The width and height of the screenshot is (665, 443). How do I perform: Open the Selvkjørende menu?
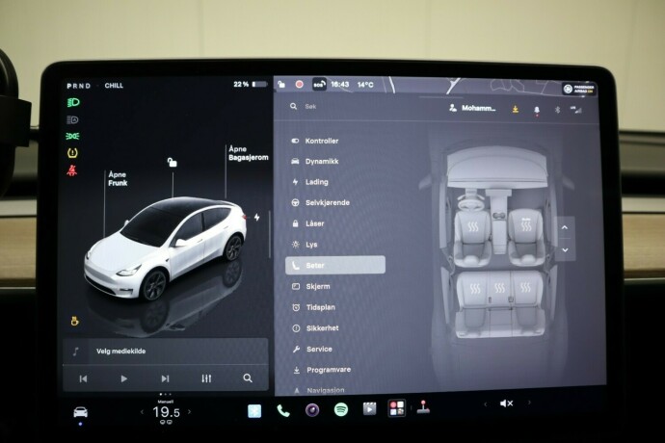click(x=321, y=202)
